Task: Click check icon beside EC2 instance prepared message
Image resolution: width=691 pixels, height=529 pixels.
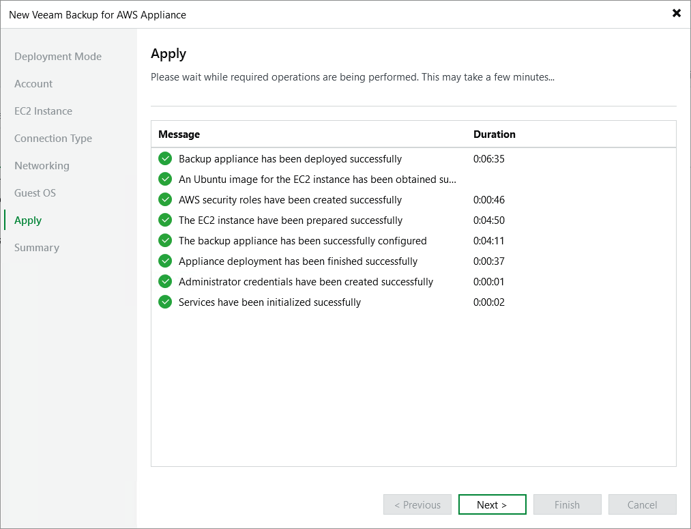Action: pos(165,220)
